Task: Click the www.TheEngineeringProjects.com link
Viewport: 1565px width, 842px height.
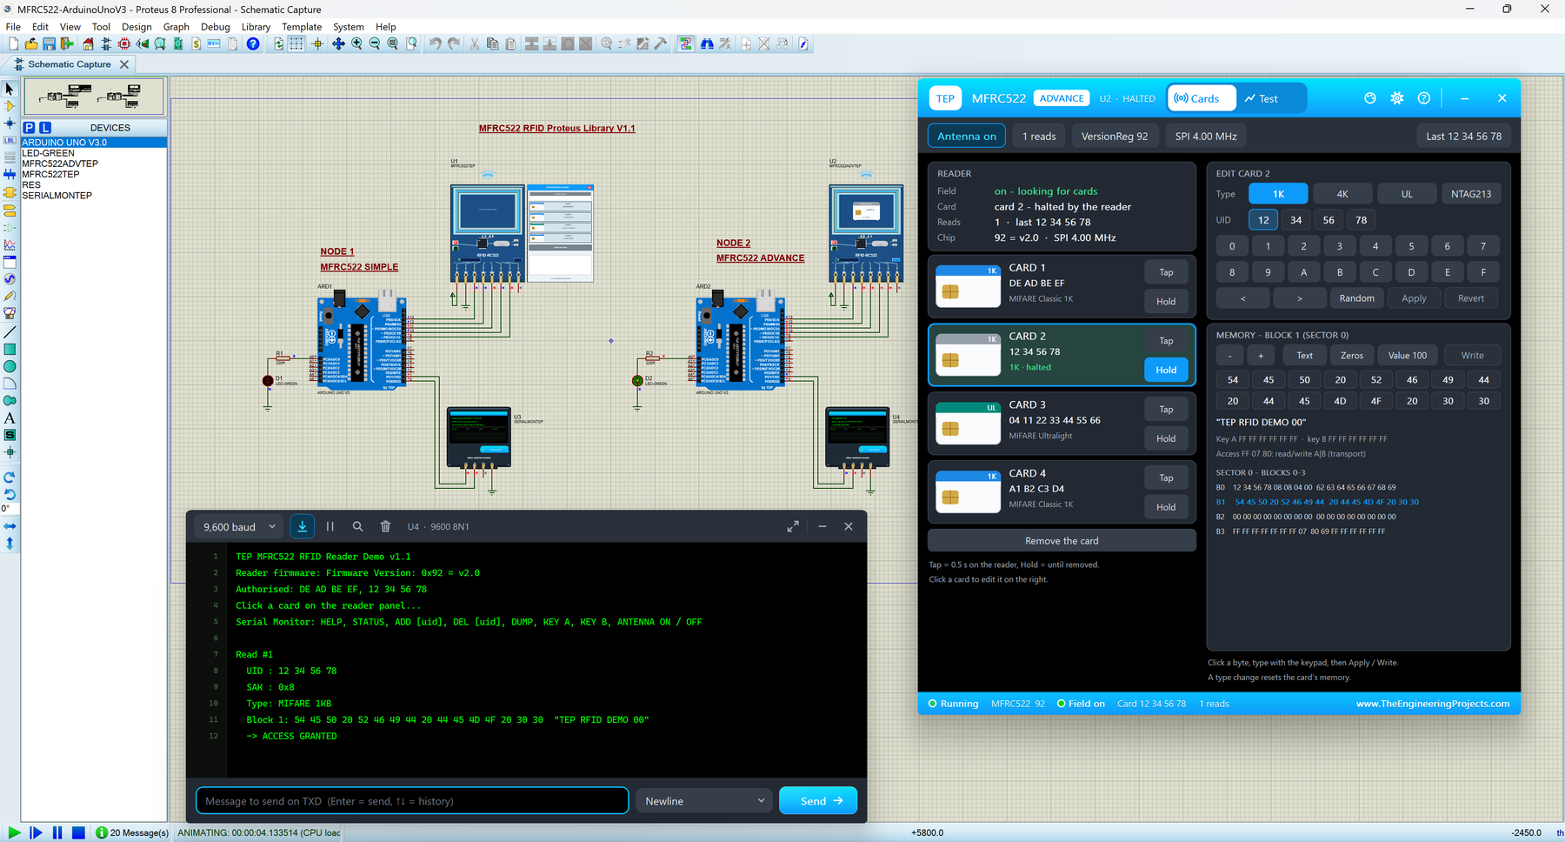Action: point(1432,704)
